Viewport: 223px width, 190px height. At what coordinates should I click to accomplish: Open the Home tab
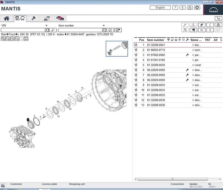pyautogui.click(x=7, y=18)
